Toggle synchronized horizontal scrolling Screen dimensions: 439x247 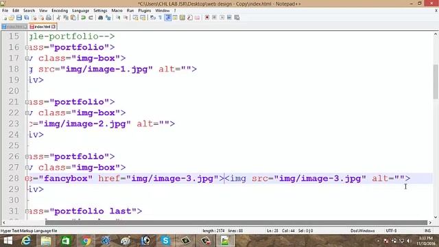143,18
